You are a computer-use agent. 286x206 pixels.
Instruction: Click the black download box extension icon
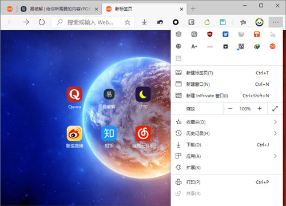225,46
